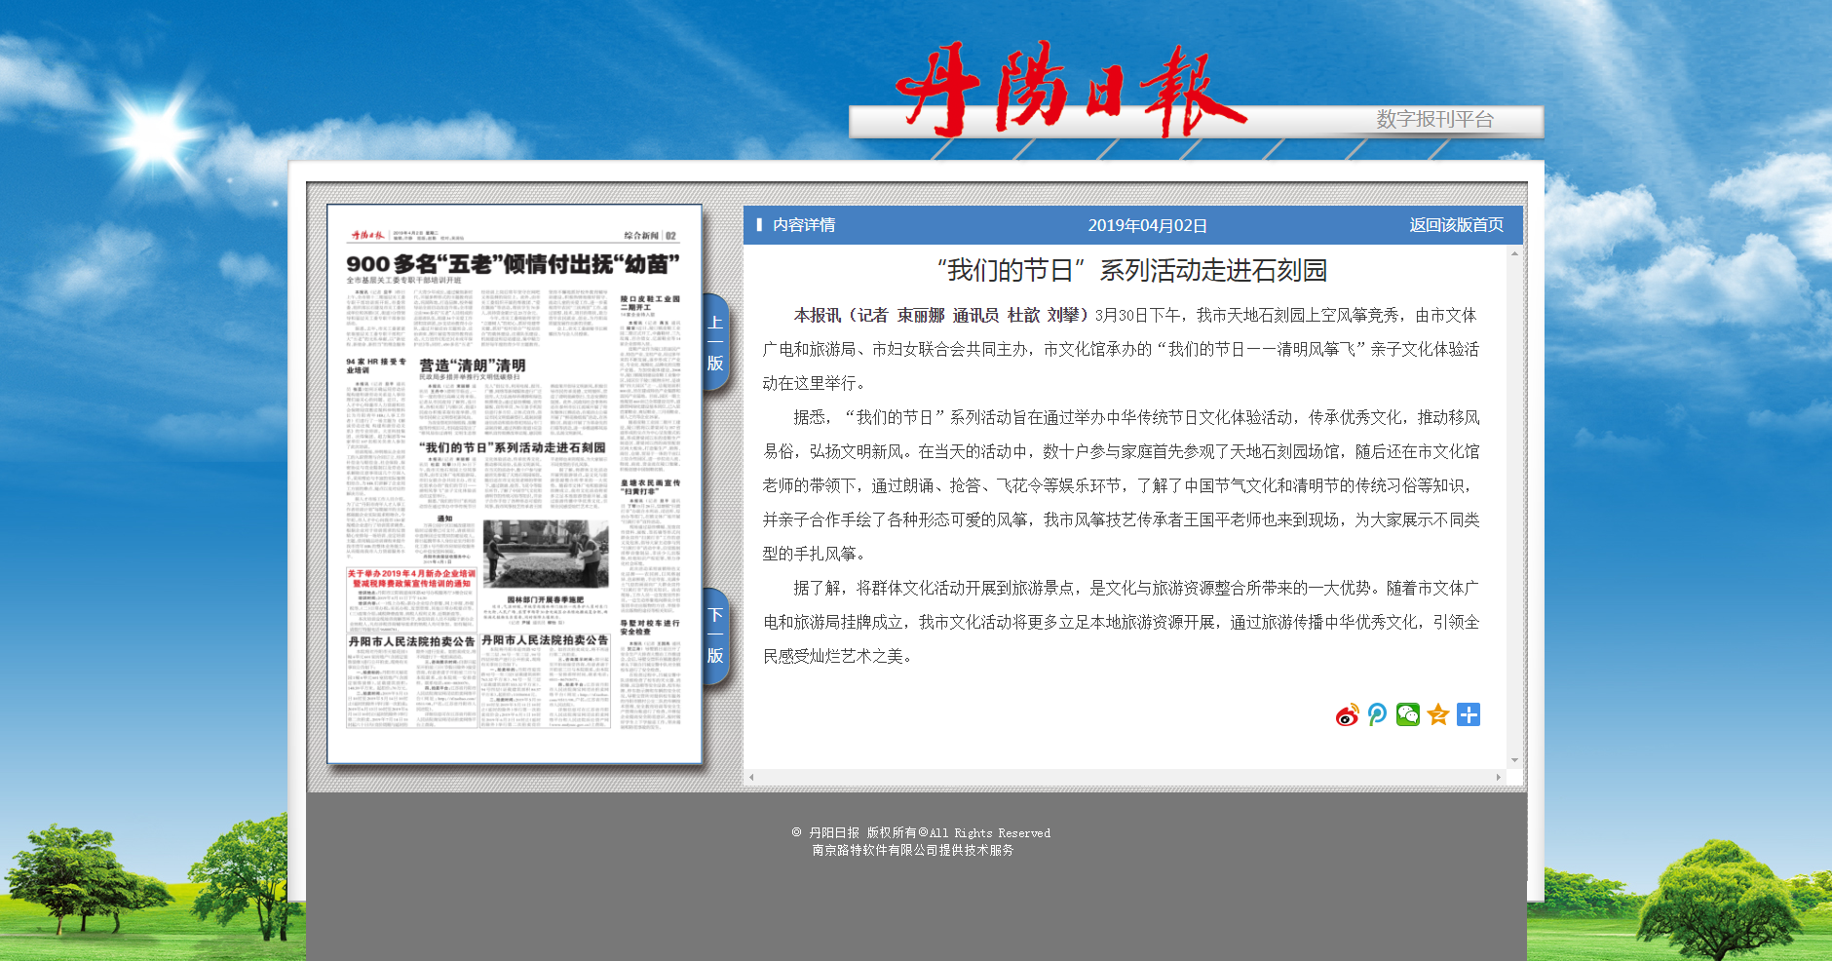Share article to QQ Zone star icon
Screen dimensions: 1832x961
click(x=1438, y=715)
